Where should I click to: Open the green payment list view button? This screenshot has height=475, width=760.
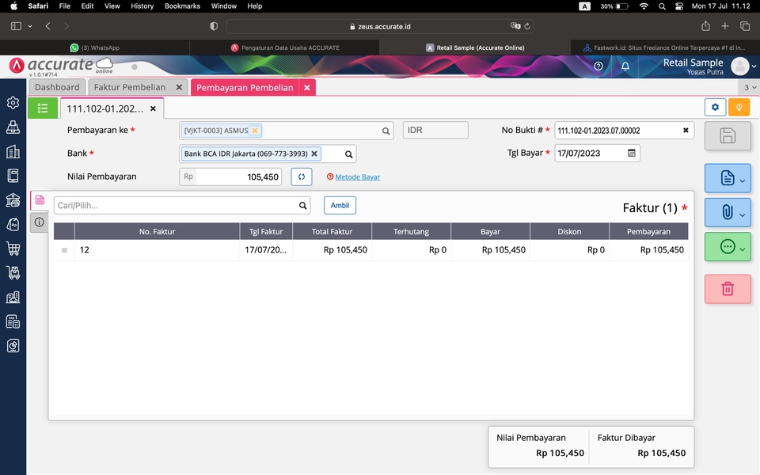click(x=43, y=108)
